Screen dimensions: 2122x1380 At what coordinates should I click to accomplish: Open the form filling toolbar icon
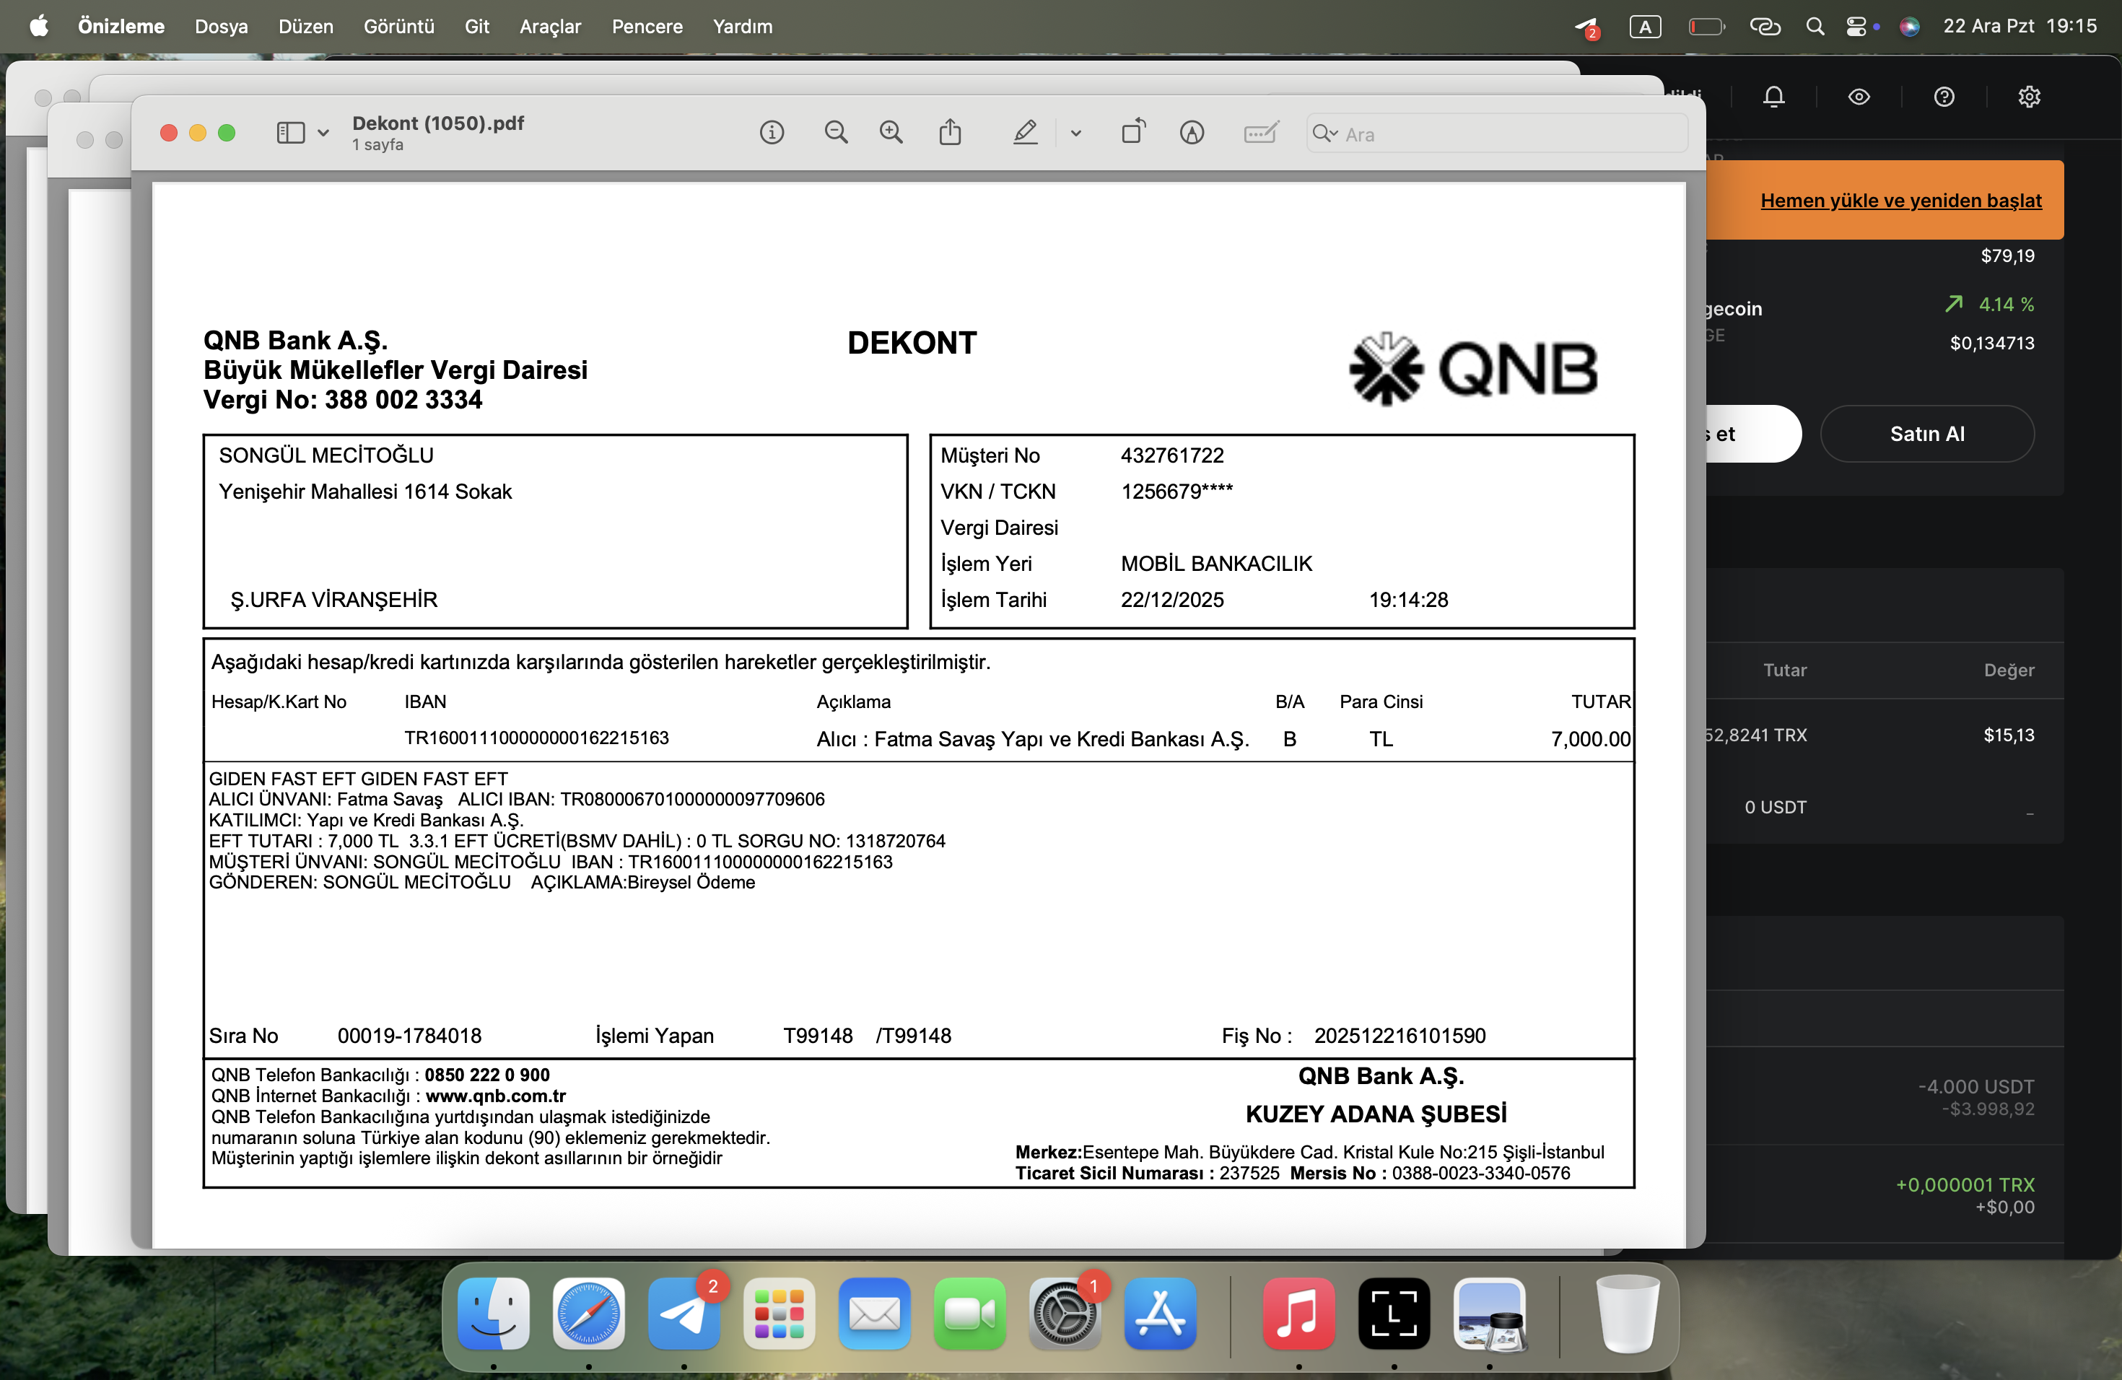coord(1261,133)
